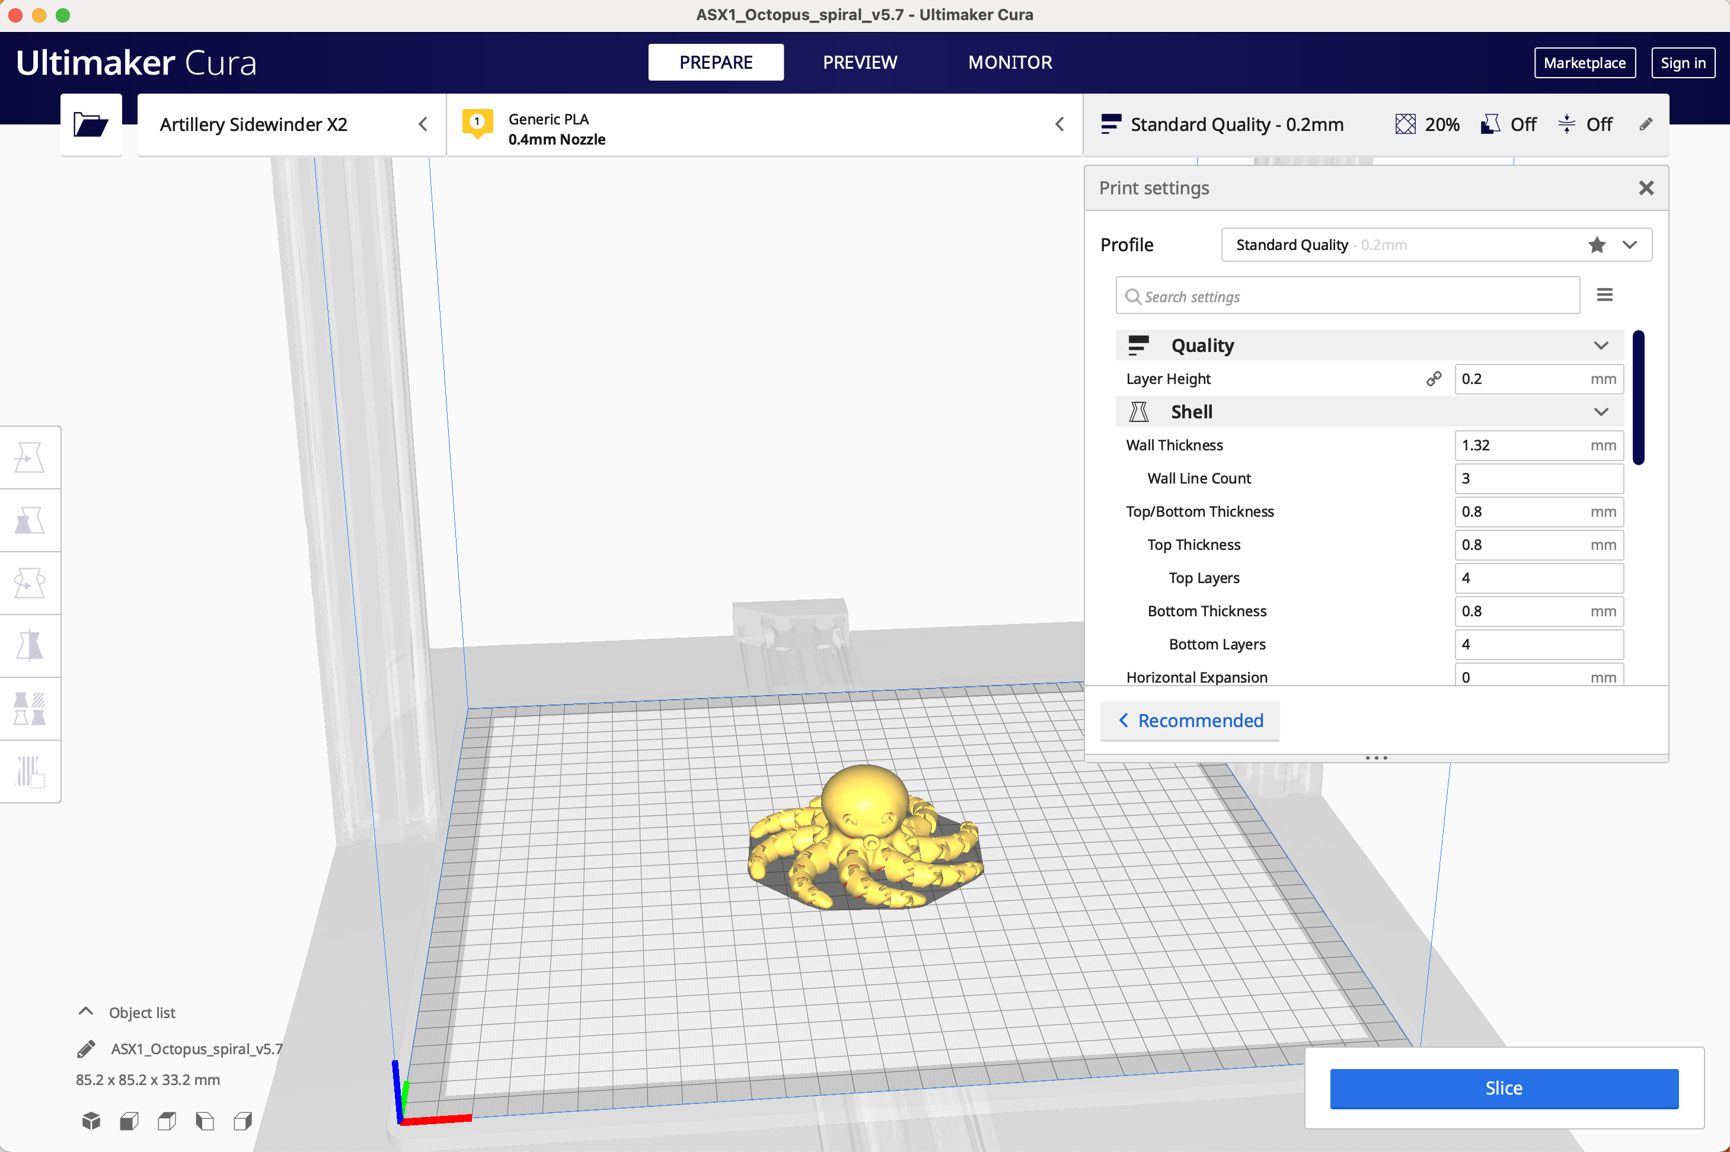The height and width of the screenshot is (1152, 1730).
Task: Open the Profile dropdown
Action: (x=1437, y=245)
